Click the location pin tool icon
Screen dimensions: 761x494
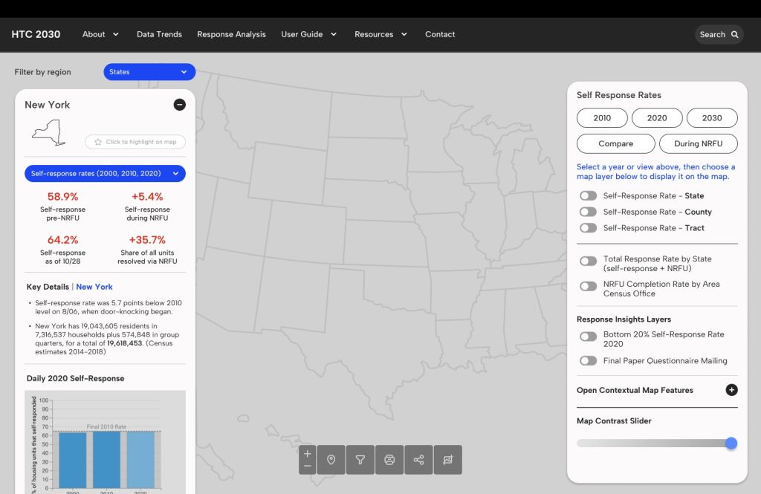coord(331,460)
